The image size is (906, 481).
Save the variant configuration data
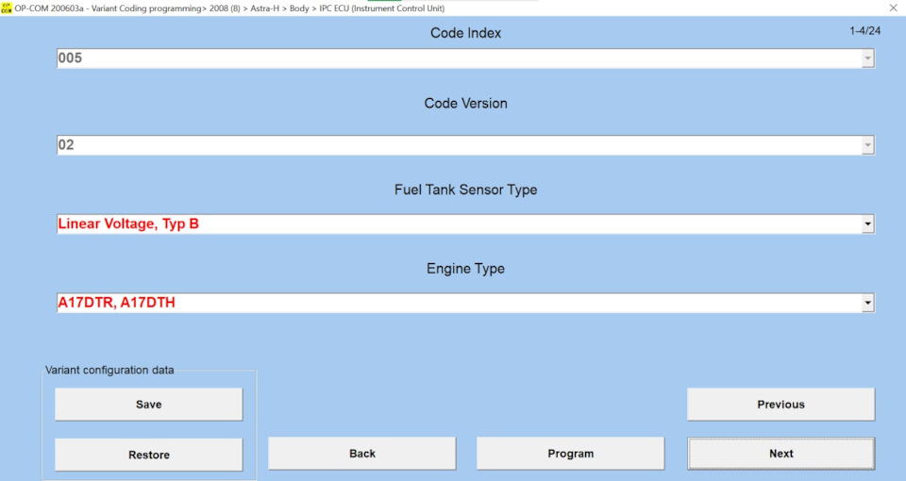click(x=148, y=405)
